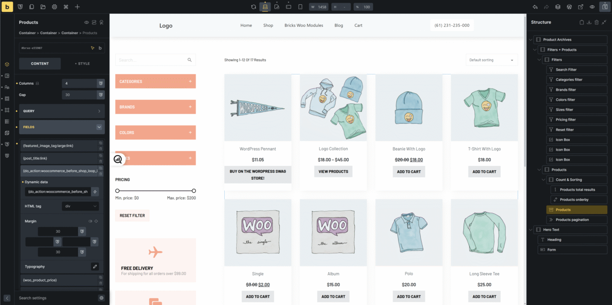Open builder settings gear in top toolbar

[x=55, y=7]
